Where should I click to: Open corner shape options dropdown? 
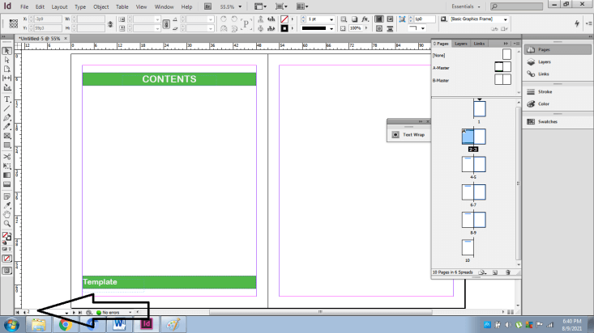pyautogui.click(x=423, y=28)
